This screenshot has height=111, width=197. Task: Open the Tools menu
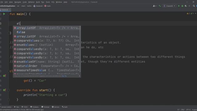48,2
